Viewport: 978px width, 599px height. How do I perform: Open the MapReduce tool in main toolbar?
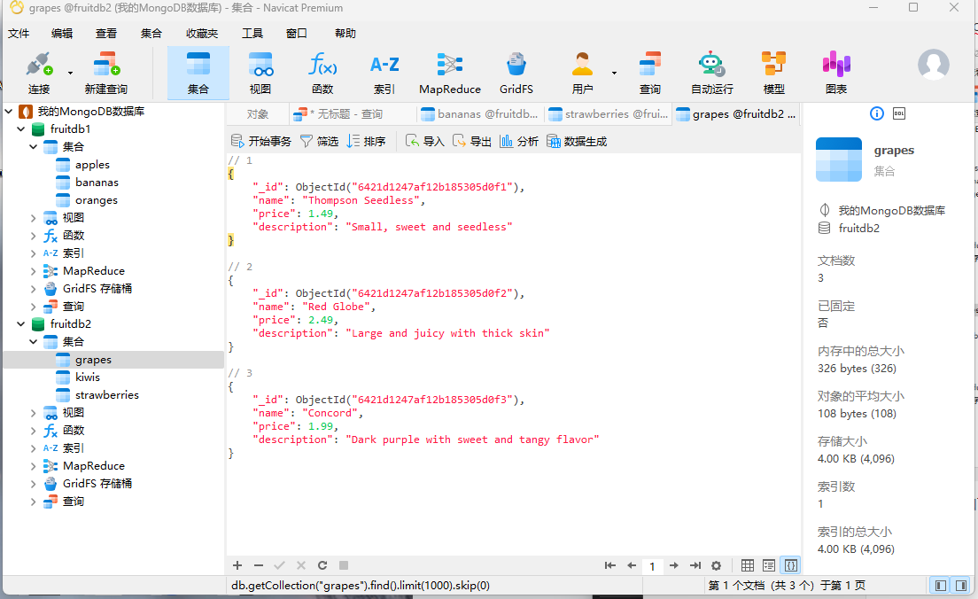coord(450,73)
